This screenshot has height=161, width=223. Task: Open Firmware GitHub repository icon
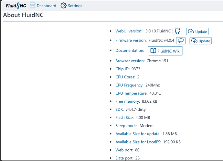(181, 40)
